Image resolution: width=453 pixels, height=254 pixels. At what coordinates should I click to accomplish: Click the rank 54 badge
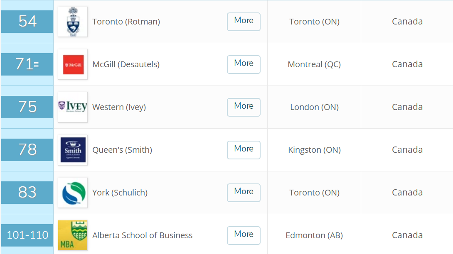pyautogui.click(x=27, y=22)
